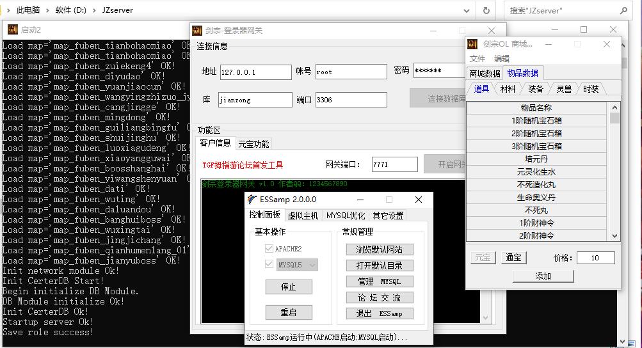Click the item list scrollbar down arrow

click(x=615, y=236)
